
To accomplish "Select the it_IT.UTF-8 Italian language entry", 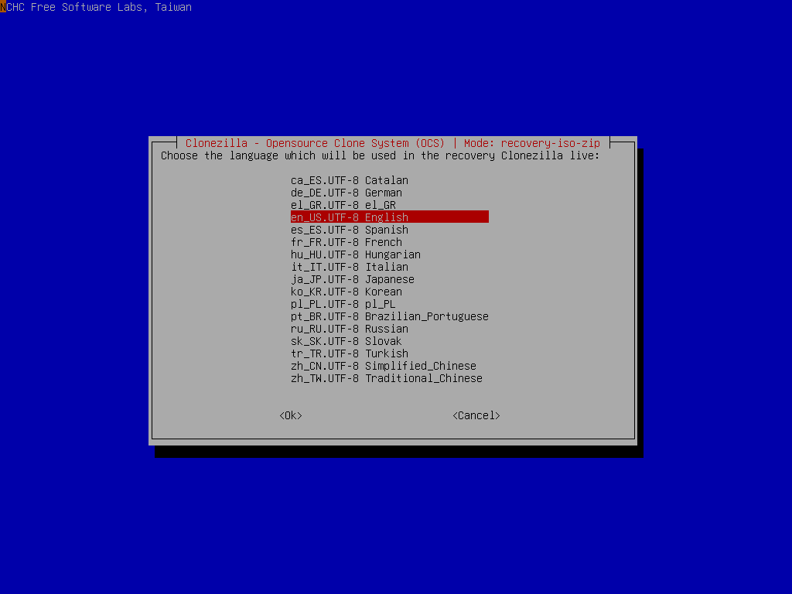I will pos(346,267).
